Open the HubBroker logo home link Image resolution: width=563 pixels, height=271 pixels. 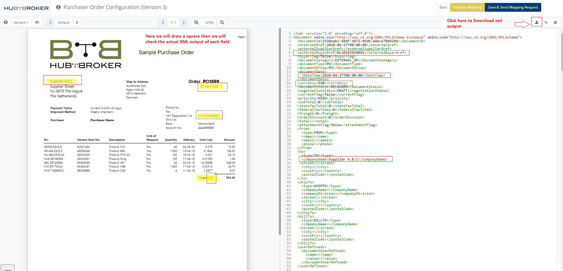click(x=26, y=8)
